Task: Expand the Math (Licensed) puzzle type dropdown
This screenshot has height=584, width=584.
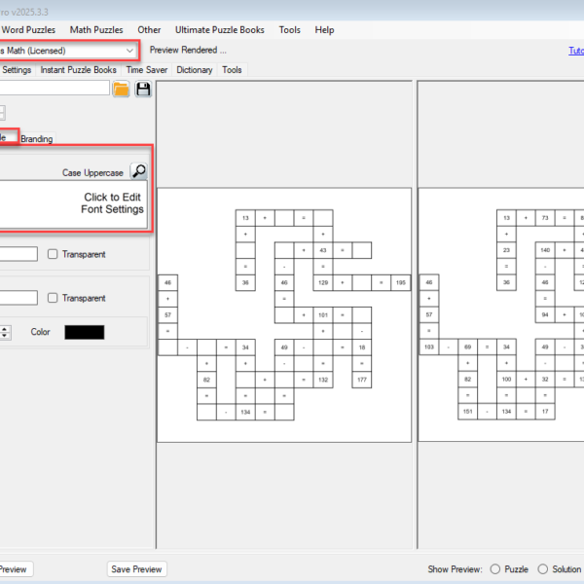Action: tap(130, 50)
